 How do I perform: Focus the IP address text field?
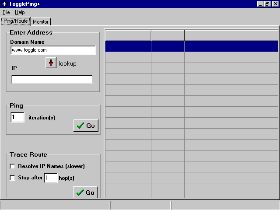point(52,79)
